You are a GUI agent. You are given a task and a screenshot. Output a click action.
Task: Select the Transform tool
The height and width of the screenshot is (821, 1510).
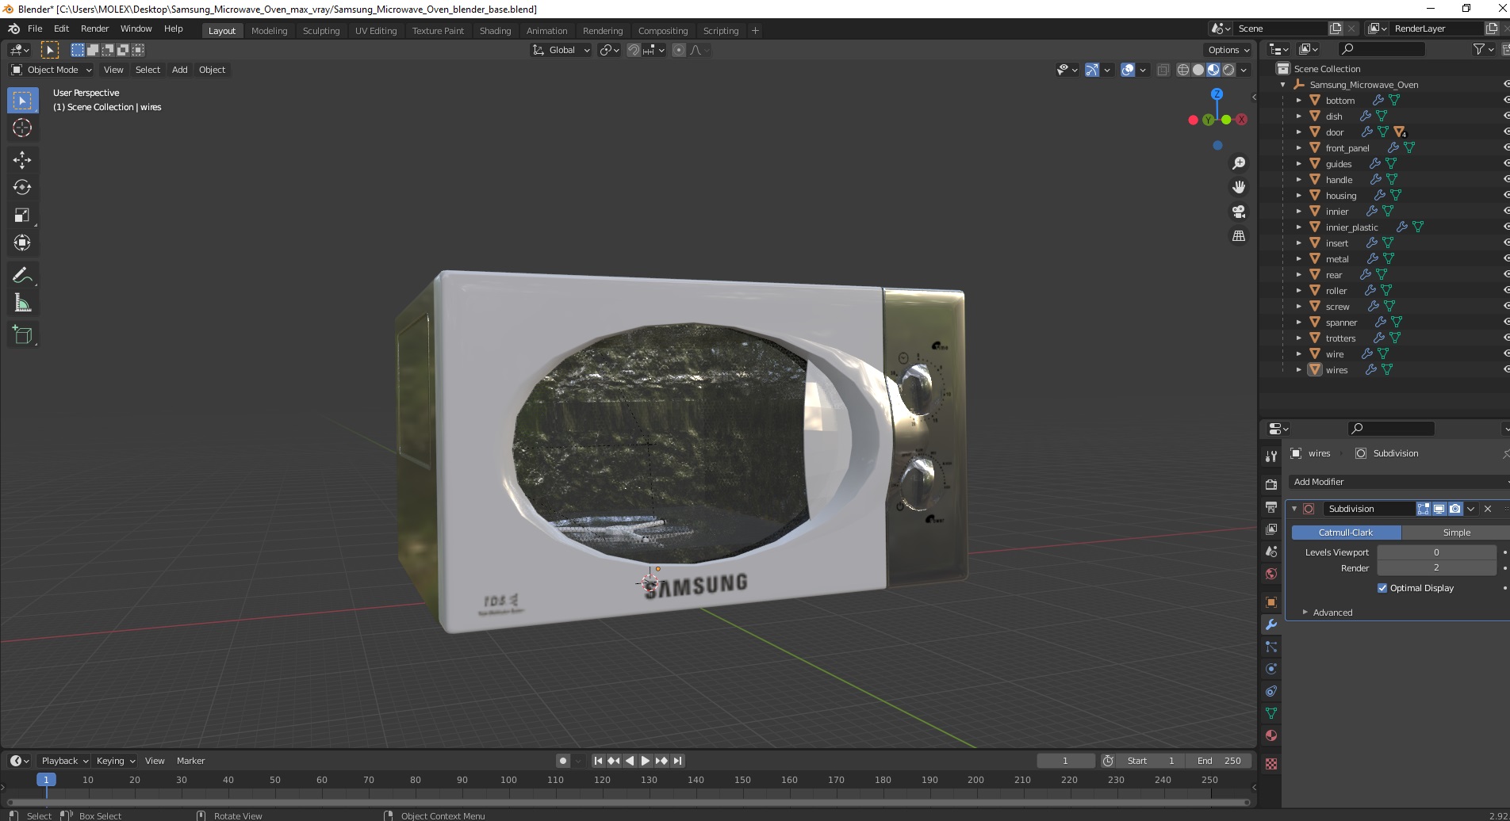click(x=22, y=242)
